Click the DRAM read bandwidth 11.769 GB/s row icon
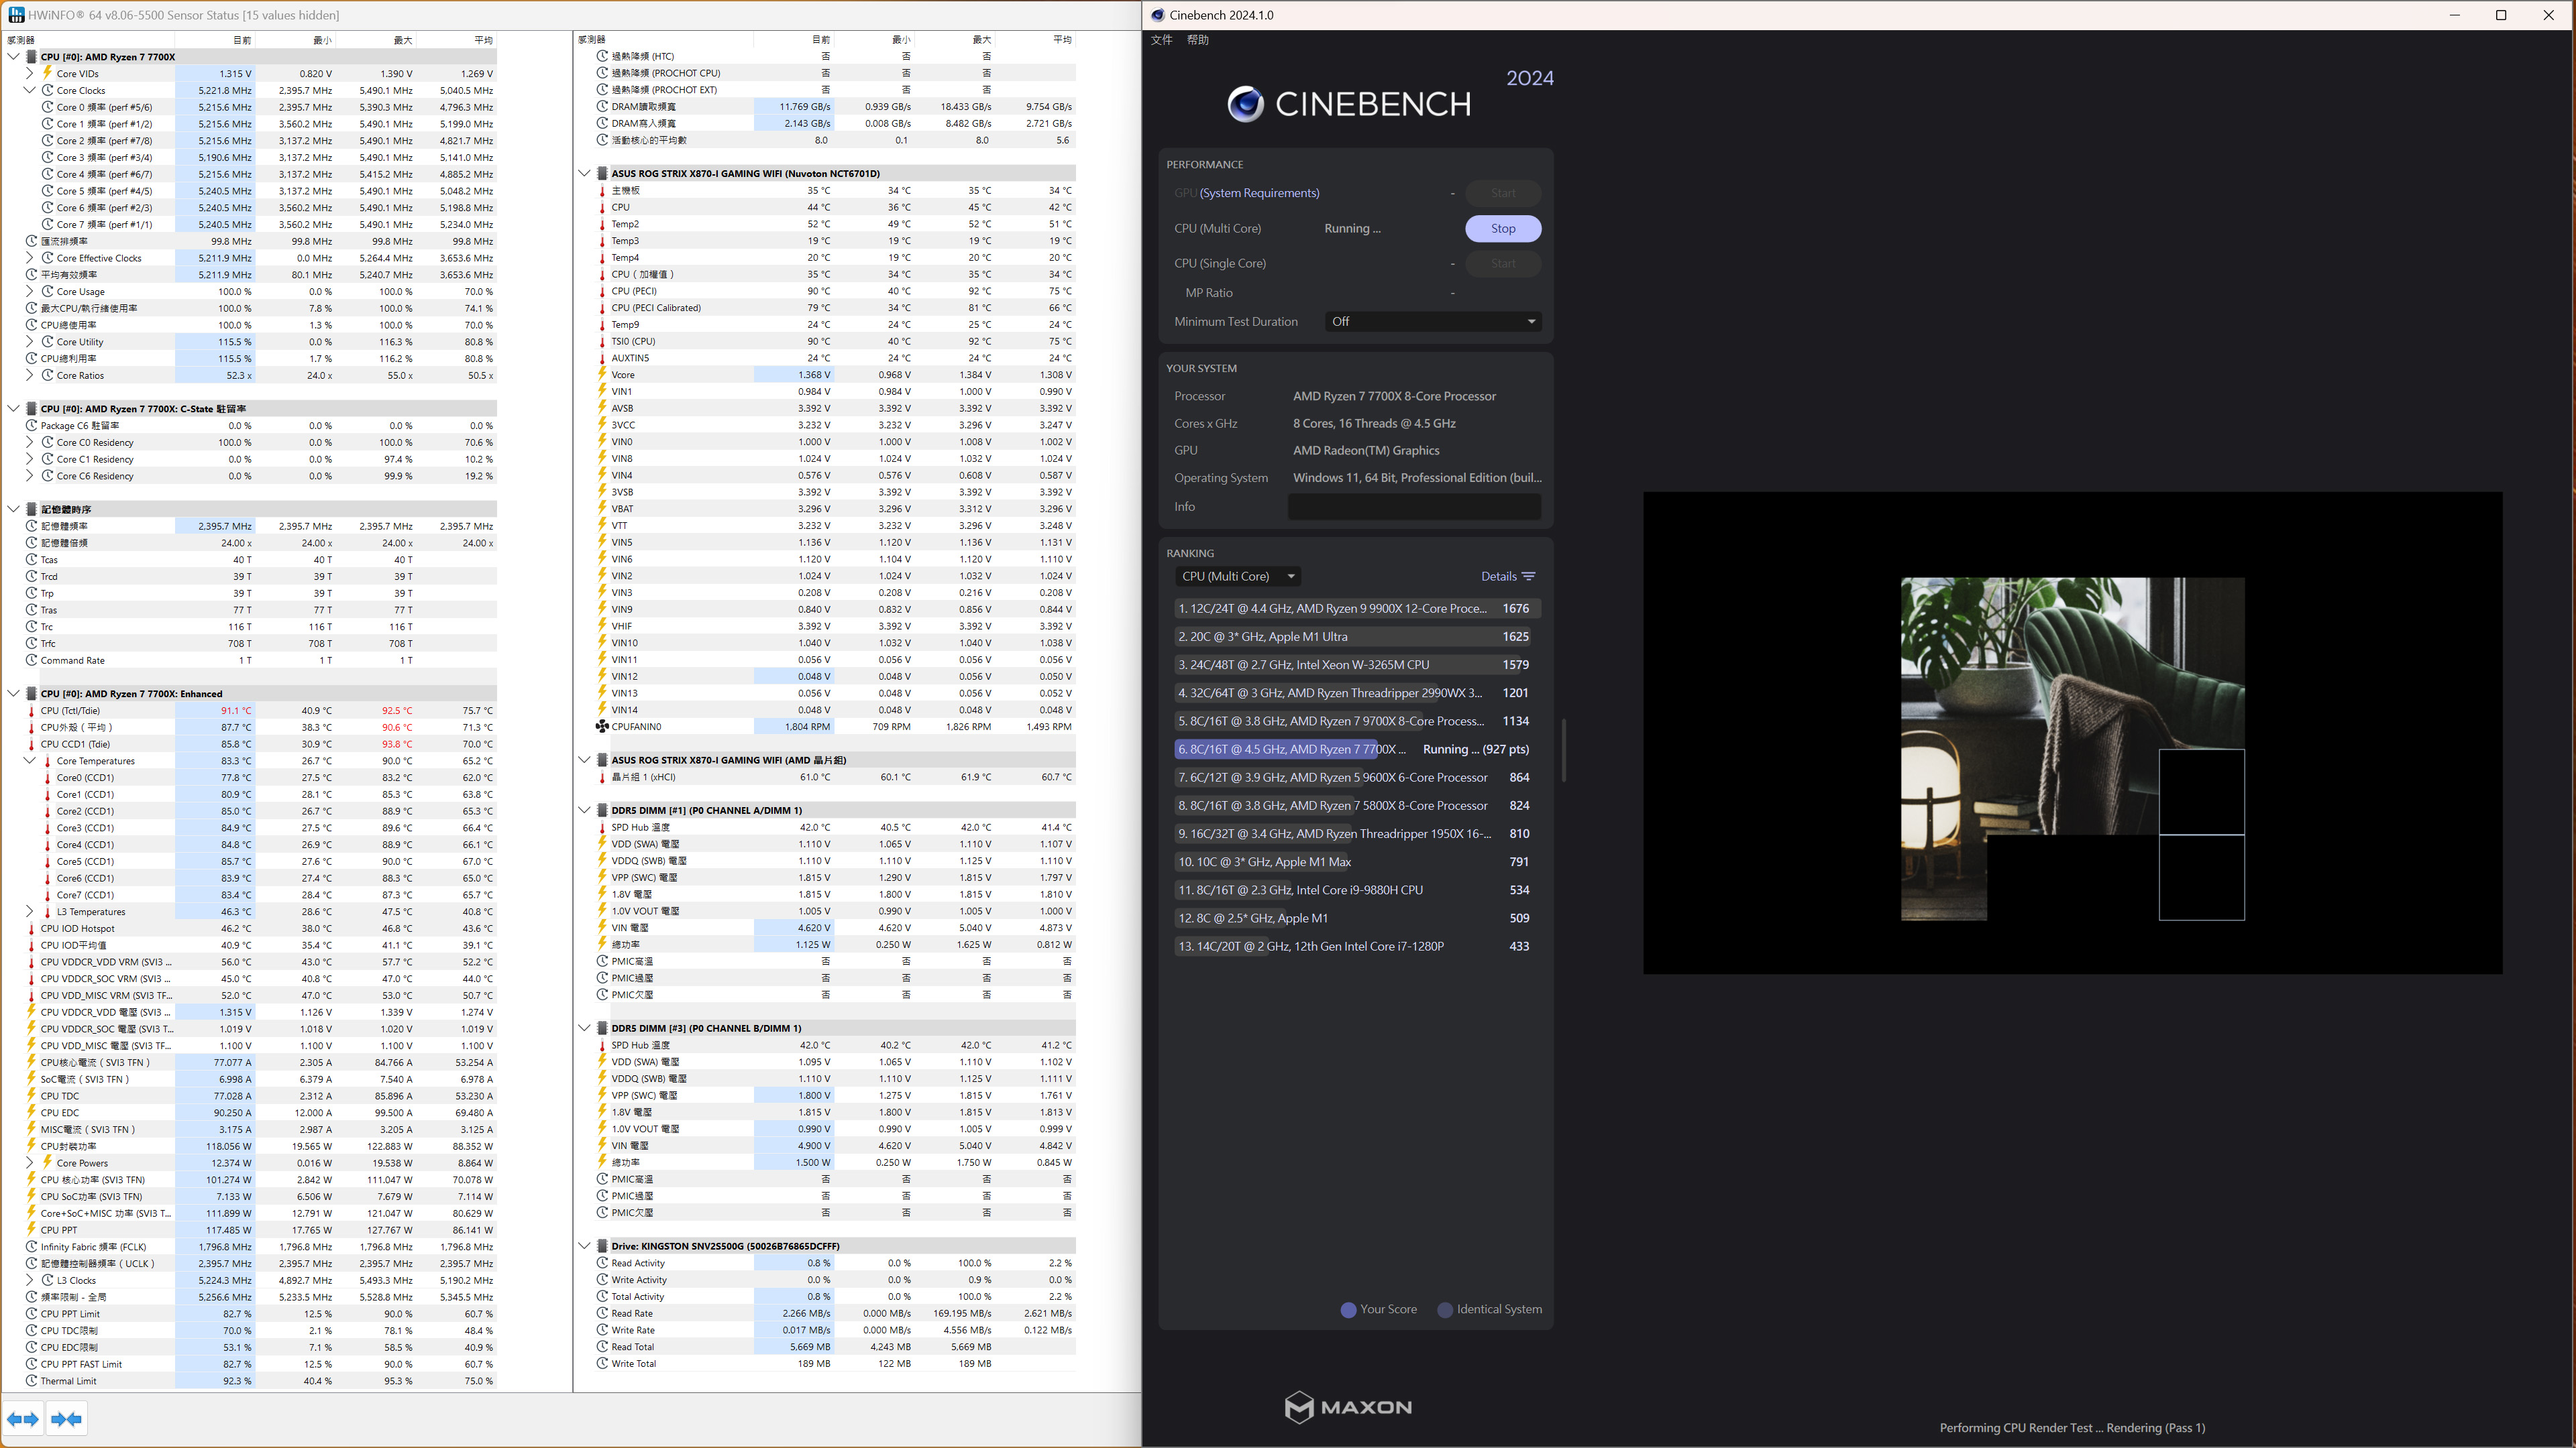Viewport: 2576px width, 1448px height. pos(602,106)
